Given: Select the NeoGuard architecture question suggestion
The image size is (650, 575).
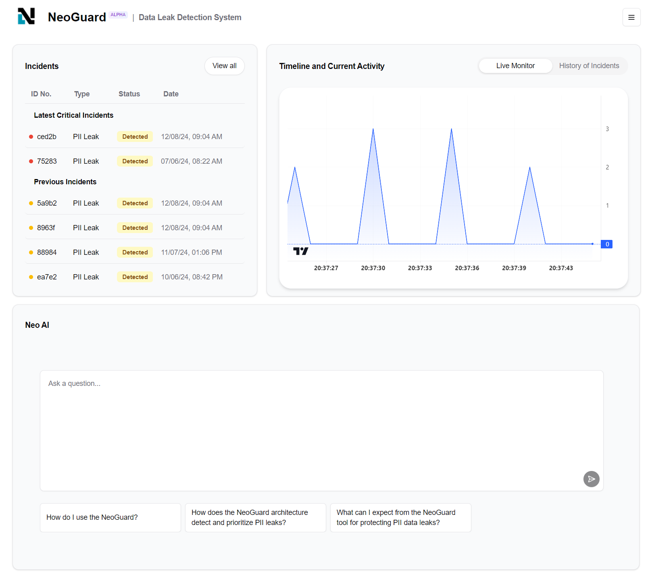Looking at the screenshot, I should [x=256, y=517].
